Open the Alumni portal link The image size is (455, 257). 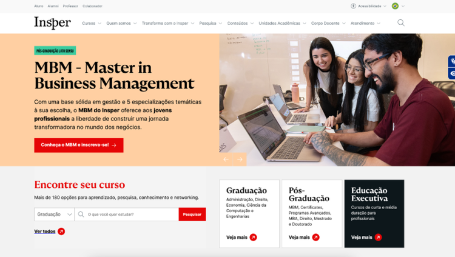tap(53, 6)
